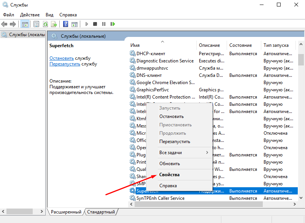
Task: Click the gear icon of dmwappushsvc
Action: click(133, 68)
